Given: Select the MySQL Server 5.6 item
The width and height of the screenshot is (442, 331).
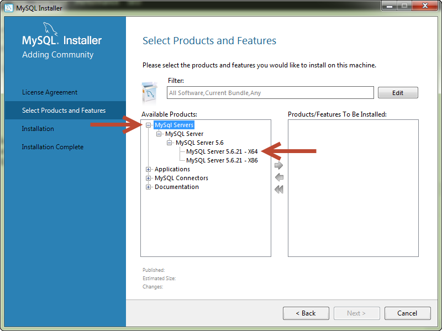Looking at the screenshot, I should (199, 143).
